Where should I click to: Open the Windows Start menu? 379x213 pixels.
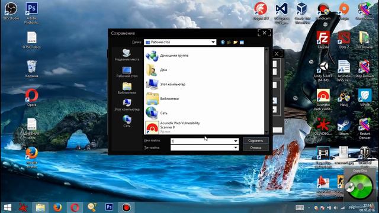click(8, 208)
